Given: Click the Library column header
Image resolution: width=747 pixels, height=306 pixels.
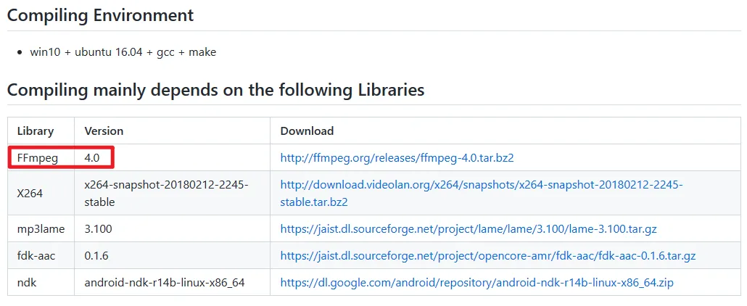Looking at the screenshot, I should [x=36, y=131].
